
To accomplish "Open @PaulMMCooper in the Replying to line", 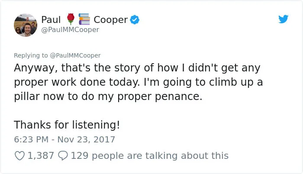I will pyautogui.click(x=75, y=55).
